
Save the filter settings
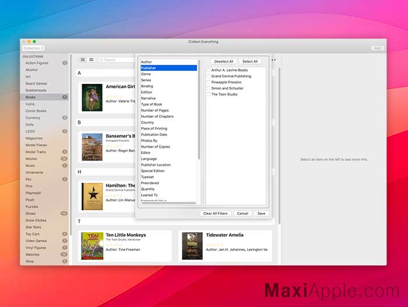click(261, 214)
